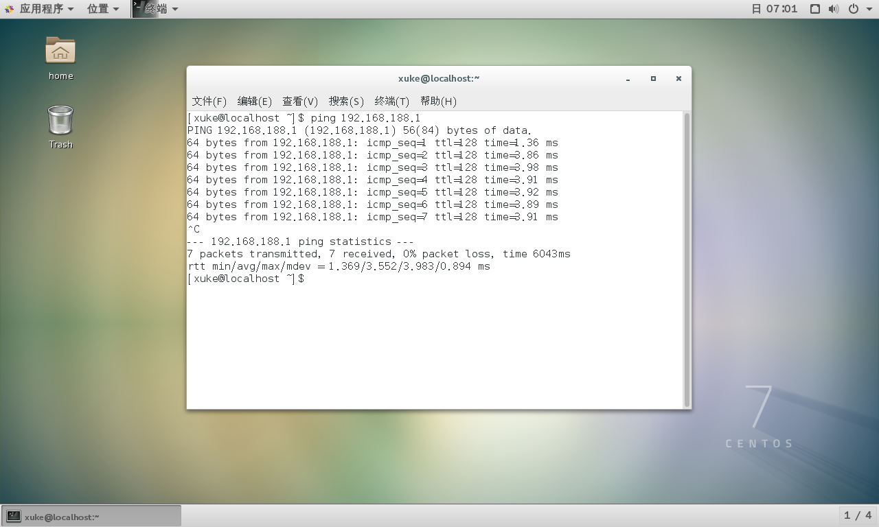Minimize the terminal window

628,79
